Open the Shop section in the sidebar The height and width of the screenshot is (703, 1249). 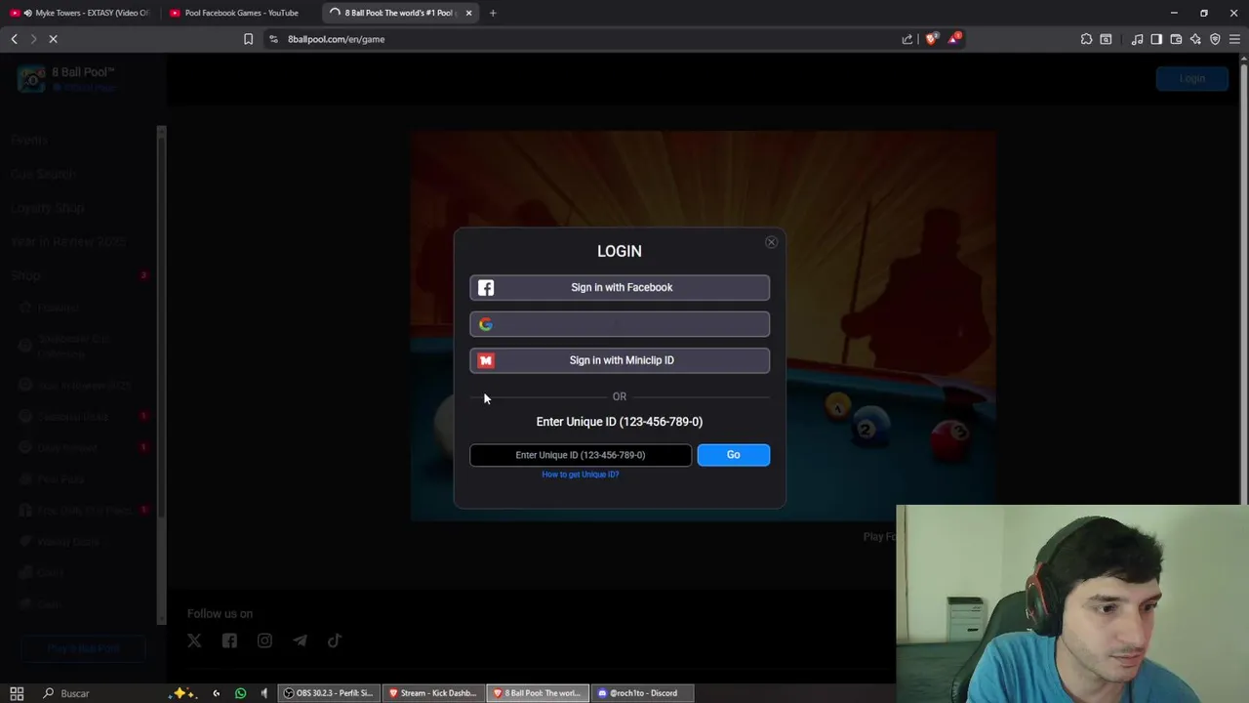26,275
